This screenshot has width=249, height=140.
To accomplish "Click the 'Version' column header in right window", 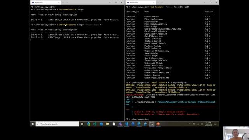I will tap(209, 12).
